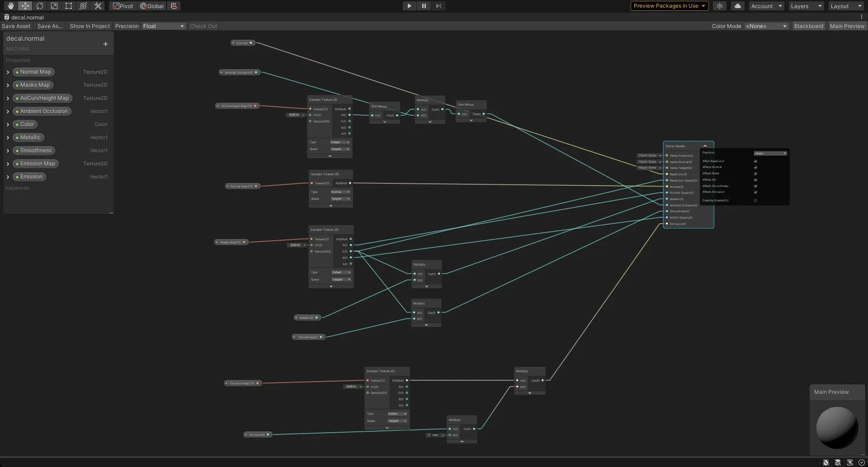This screenshot has width=868, height=467.
Task: Click the Save Asset button
Action: click(16, 26)
